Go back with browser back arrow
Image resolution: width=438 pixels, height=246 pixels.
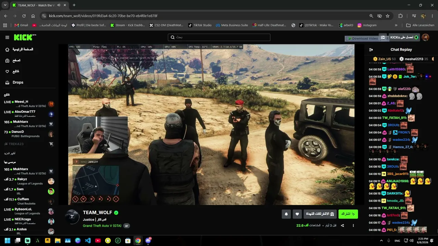(x=5, y=16)
